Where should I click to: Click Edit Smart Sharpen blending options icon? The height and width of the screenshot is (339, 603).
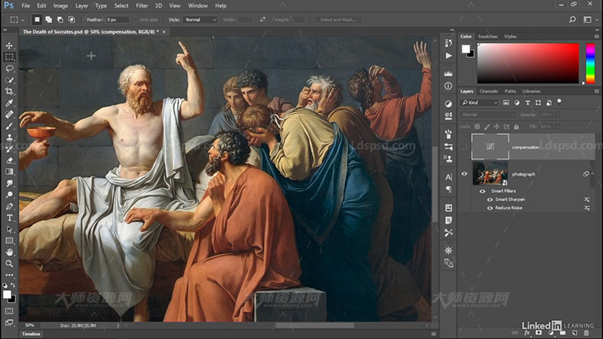[x=587, y=200]
